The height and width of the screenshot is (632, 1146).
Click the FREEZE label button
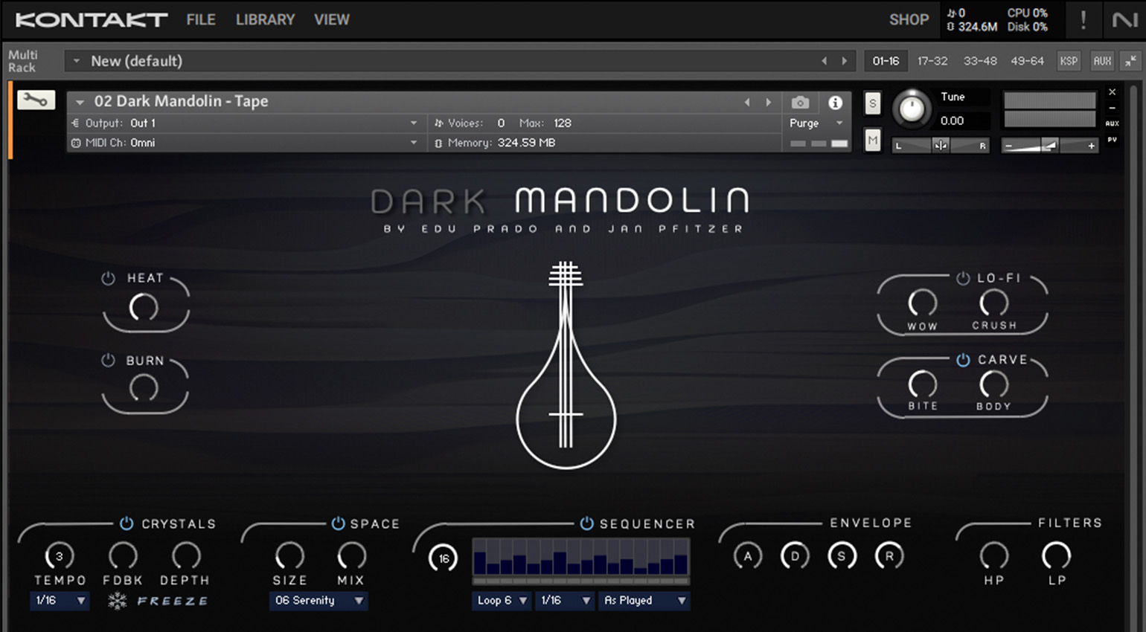172,601
